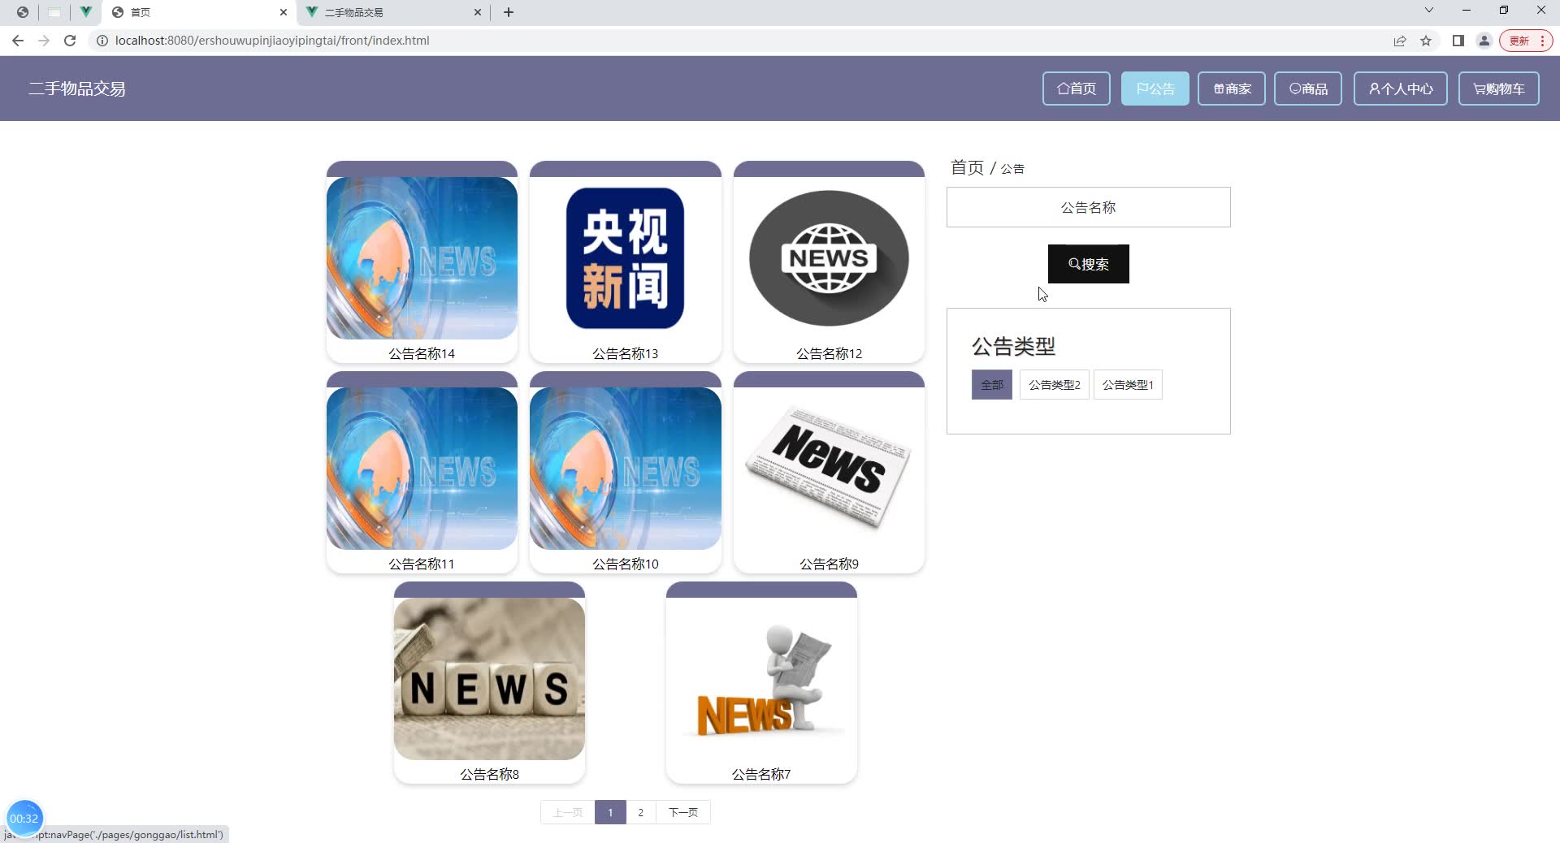View site info icon in address bar

102,41
